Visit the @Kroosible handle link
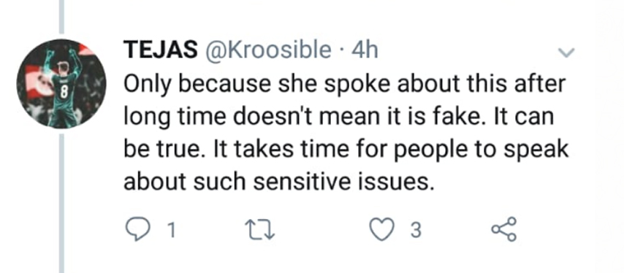Screen dimensions: 624x273 click(267, 50)
